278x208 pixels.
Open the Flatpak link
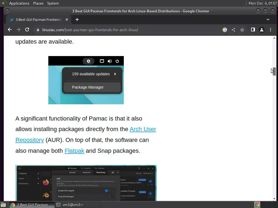pos(74,151)
